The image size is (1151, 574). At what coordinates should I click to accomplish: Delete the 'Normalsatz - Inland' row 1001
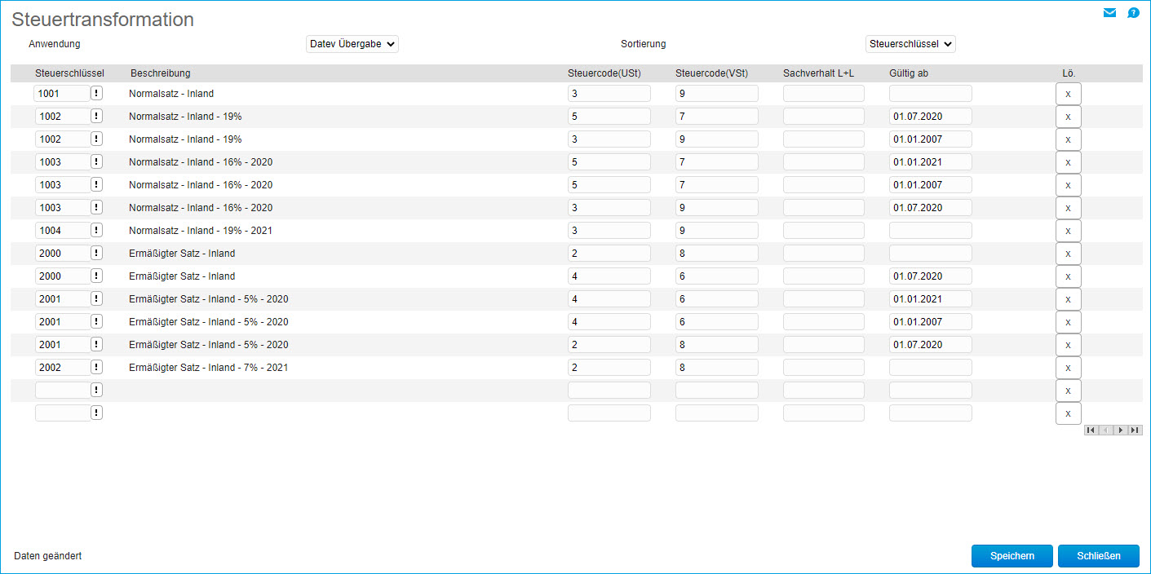tap(1068, 94)
